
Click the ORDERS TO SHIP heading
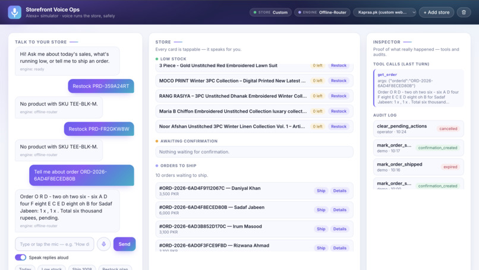178,166
